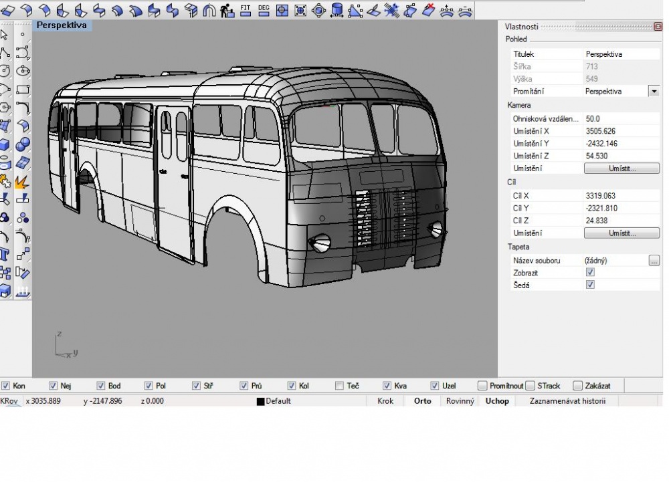Activate the Trim tool
Image resolution: width=669 pixels, height=482 pixels.
pyautogui.click(x=5, y=199)
